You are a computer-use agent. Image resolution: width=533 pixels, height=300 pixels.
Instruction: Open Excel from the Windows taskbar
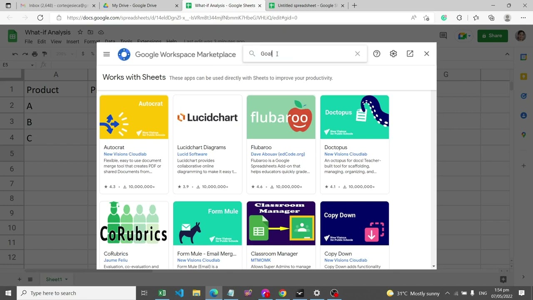162,293
